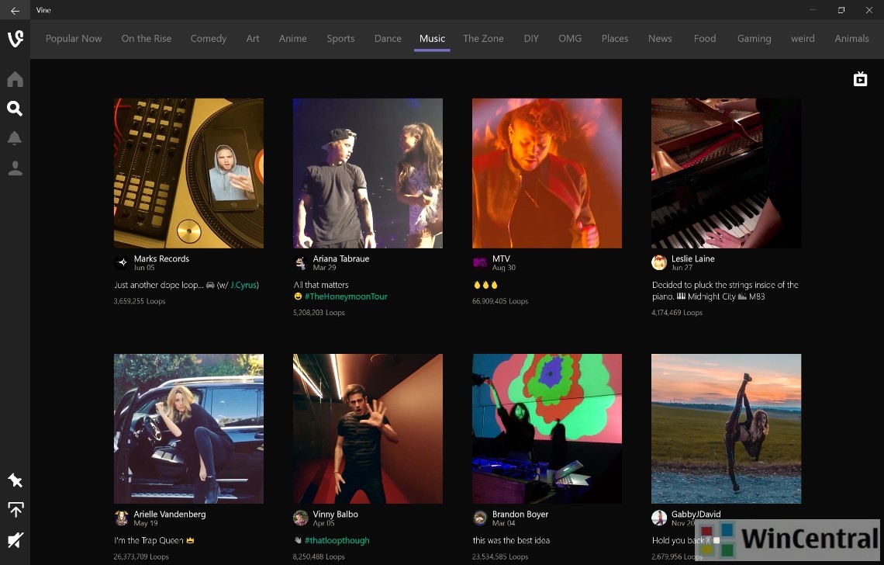
Task: Select the Music tab
Action: (x=432, y=38)
